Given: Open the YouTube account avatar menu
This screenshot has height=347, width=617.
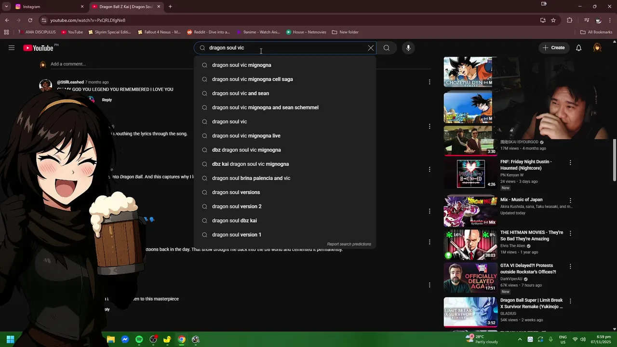Looking at the screenshot, I should pyautogui.click(x=597, y=48).
